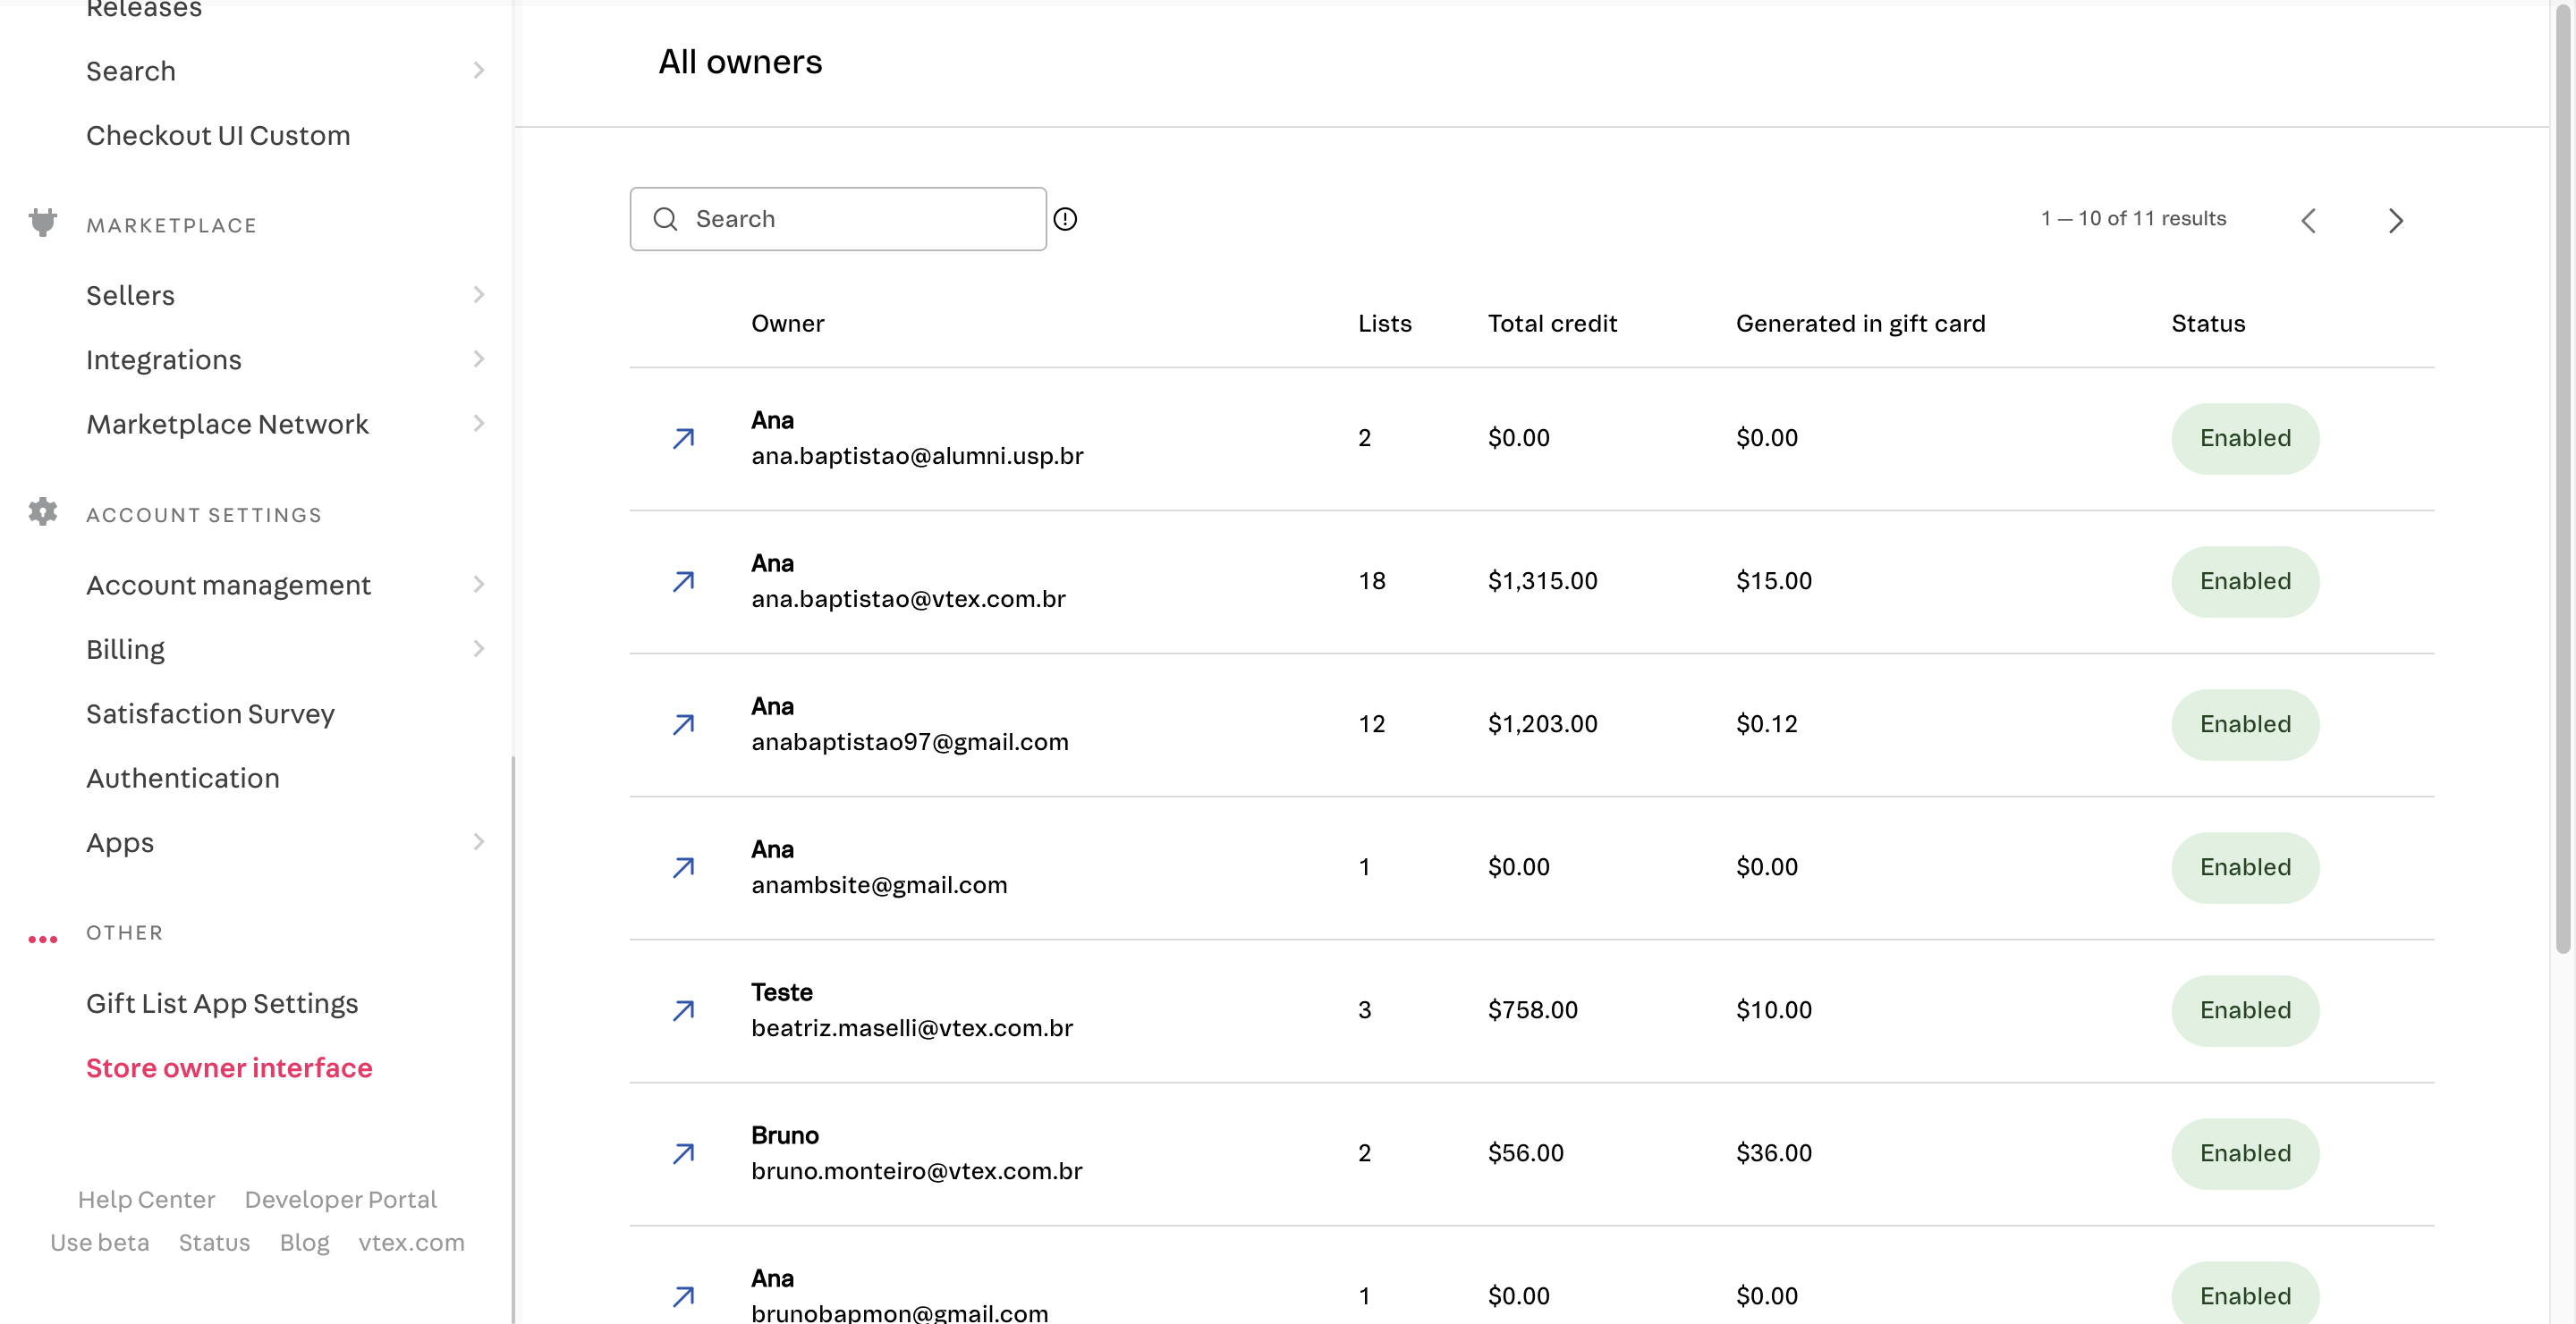Click the Account Settings gear icon
Screen dimensions: 2576x1324
click(43, 511)
